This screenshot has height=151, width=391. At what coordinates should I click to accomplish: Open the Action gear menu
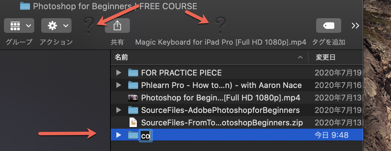(x=56, y=26)
